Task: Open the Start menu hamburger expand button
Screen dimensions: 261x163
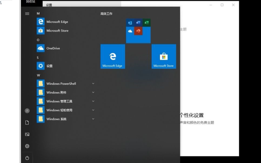Action: 27,14
